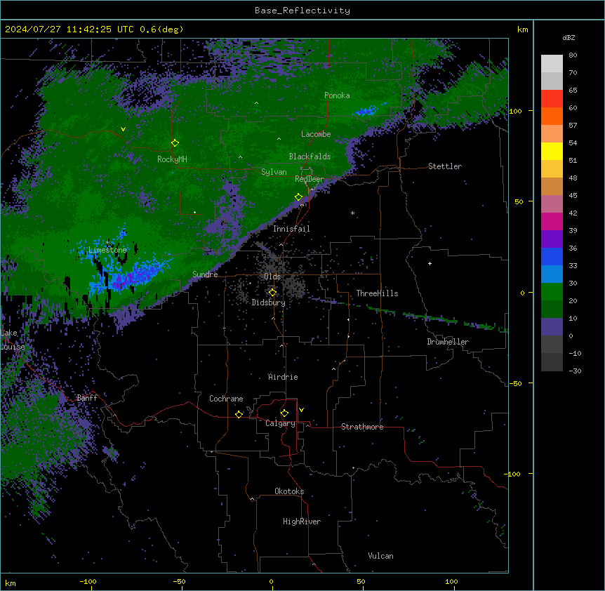Click the yellow V marker east of Calgary
Image resolution: width=605 pixels, height=591 pixels.
click(301, 410)
